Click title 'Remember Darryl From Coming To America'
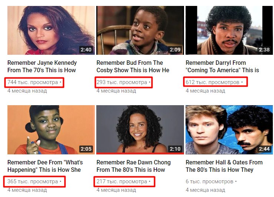Viewport: 274px width, 197px height. coord(222,66)
